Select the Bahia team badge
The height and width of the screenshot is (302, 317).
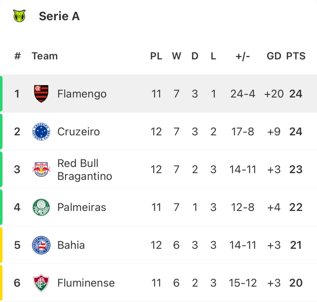click(x=41, y=245)
